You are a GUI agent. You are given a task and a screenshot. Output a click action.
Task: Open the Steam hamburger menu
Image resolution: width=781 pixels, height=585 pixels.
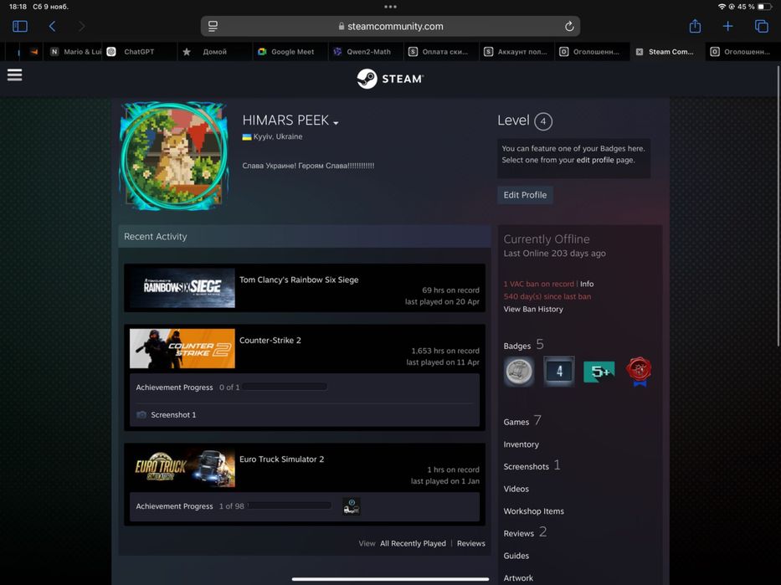tap(14, 75)
